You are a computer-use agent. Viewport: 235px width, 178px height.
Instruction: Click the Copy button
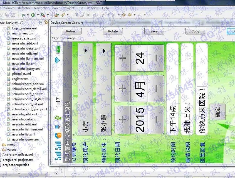point(195,31)
